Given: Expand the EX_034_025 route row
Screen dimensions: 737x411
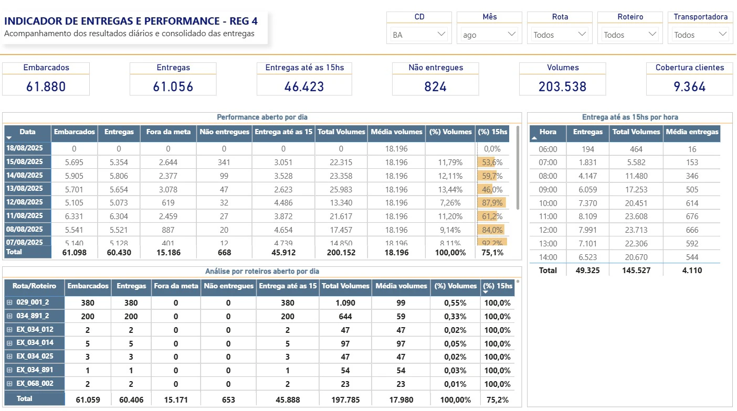Looking at the screenshot, I should point(9,356).
